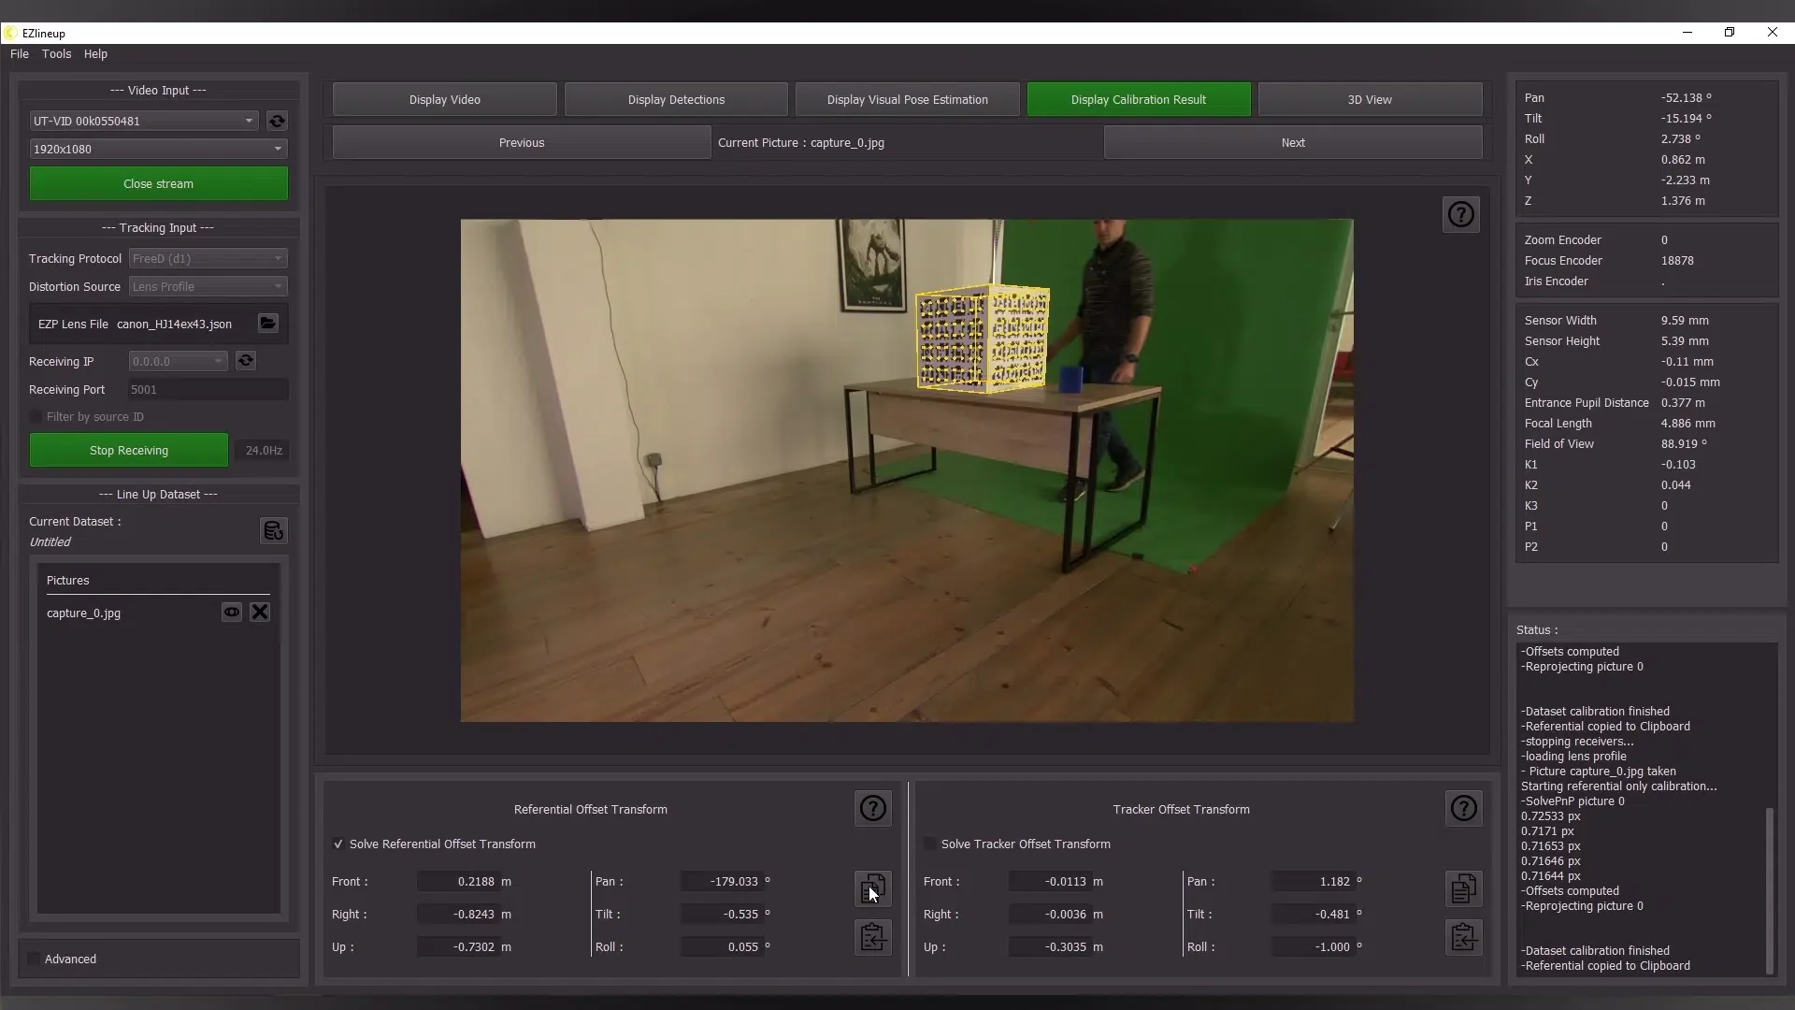The height and width of the screenshot is (1010, 1795).
Task: Open help for the video viewport
Action: (1460, 215)
